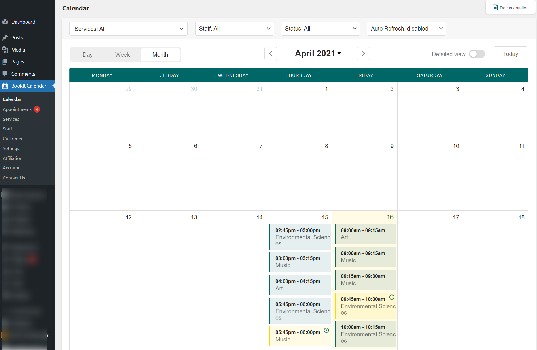Go to next month with the arrow button
The image size is (537, 350).
[363, 53]
